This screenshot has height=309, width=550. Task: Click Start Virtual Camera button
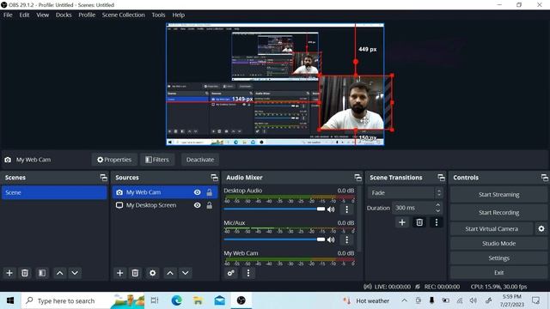492,229
